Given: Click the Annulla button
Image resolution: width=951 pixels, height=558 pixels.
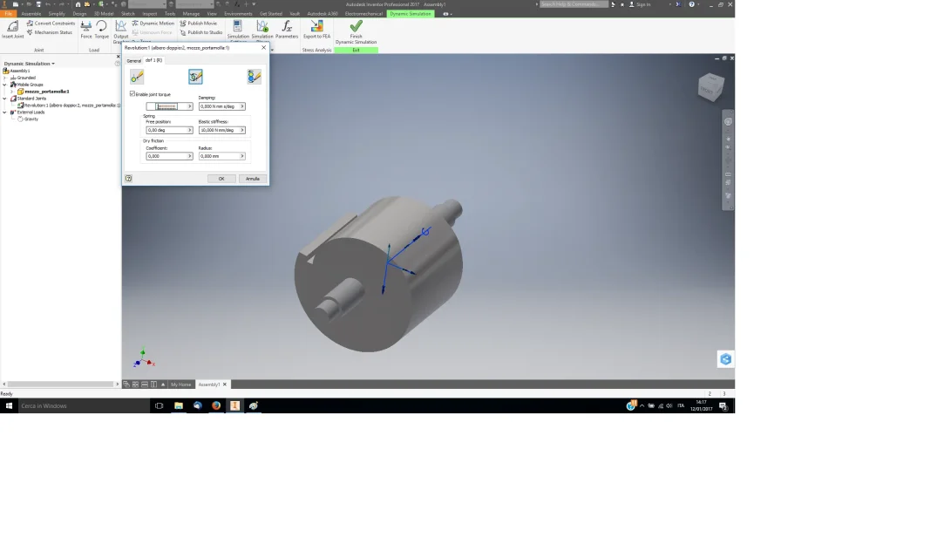Looking at the screenshot, I should (252, 179).
